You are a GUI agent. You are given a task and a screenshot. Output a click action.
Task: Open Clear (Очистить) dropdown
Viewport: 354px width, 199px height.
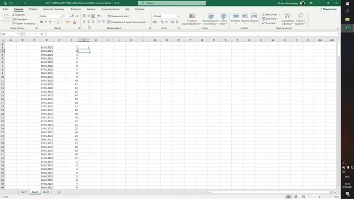(269, 23)
